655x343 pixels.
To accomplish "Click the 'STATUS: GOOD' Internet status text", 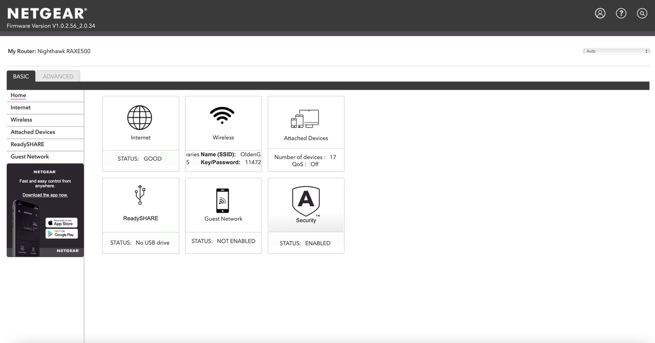I will 140,159.
